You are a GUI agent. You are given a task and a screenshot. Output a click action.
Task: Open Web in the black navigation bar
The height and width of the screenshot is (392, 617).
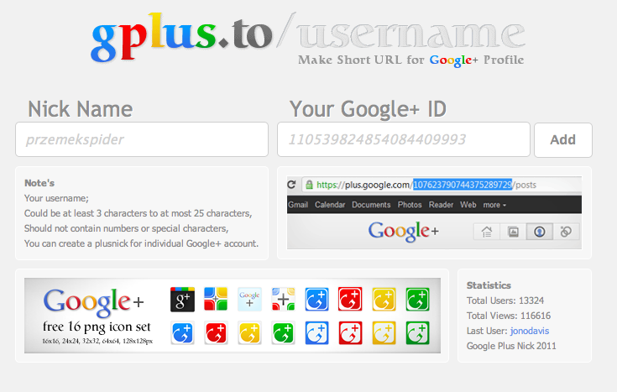468,205
